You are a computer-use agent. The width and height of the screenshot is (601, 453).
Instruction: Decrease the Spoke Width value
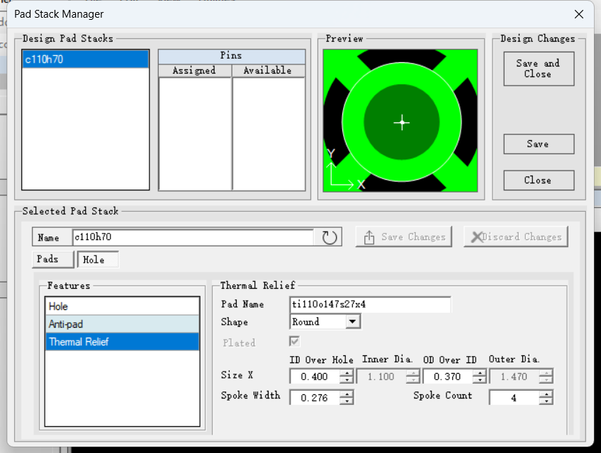[347, 401]
